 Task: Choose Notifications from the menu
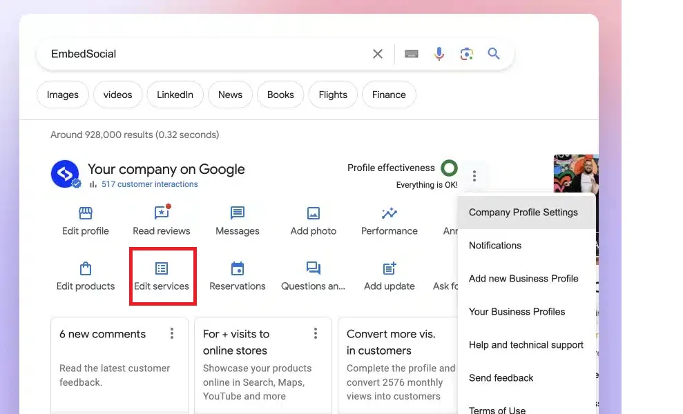(x=527, y=246)
